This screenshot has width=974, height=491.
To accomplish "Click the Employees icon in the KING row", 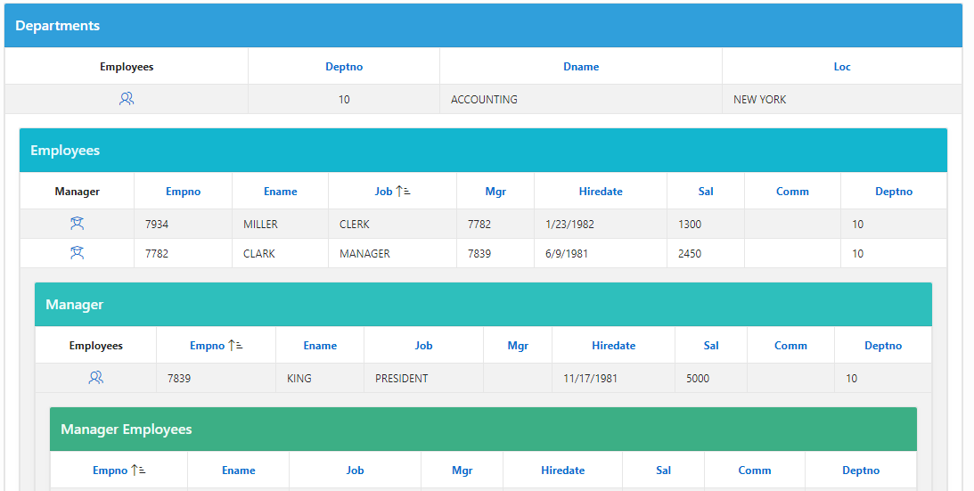I will pyautogui.click(x=95, y=377).
